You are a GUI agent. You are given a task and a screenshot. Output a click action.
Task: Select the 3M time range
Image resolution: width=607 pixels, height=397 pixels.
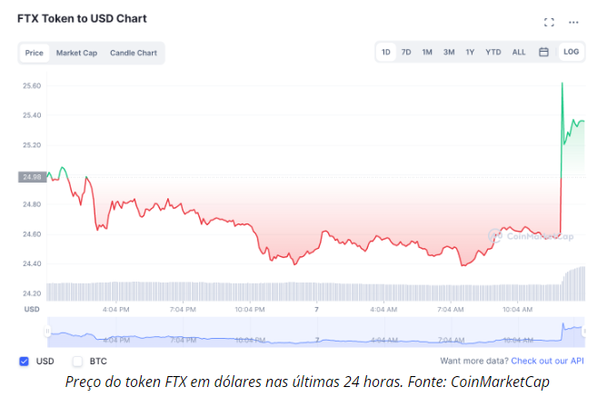click(x=449, y=52)
